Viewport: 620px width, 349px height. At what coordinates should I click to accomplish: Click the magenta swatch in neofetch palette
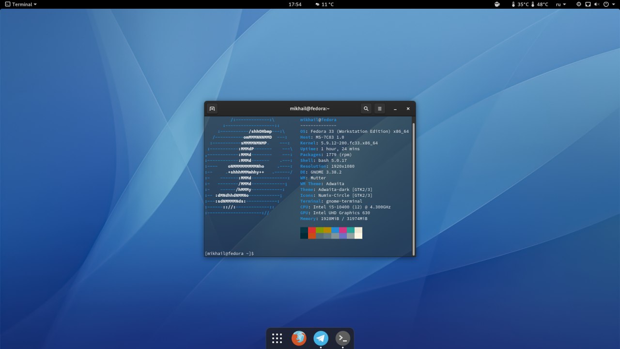pyautogui.click(x=343, y=230)
